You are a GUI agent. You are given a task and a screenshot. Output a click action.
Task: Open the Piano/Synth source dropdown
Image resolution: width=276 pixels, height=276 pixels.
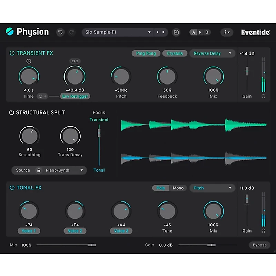pos(64,170)
